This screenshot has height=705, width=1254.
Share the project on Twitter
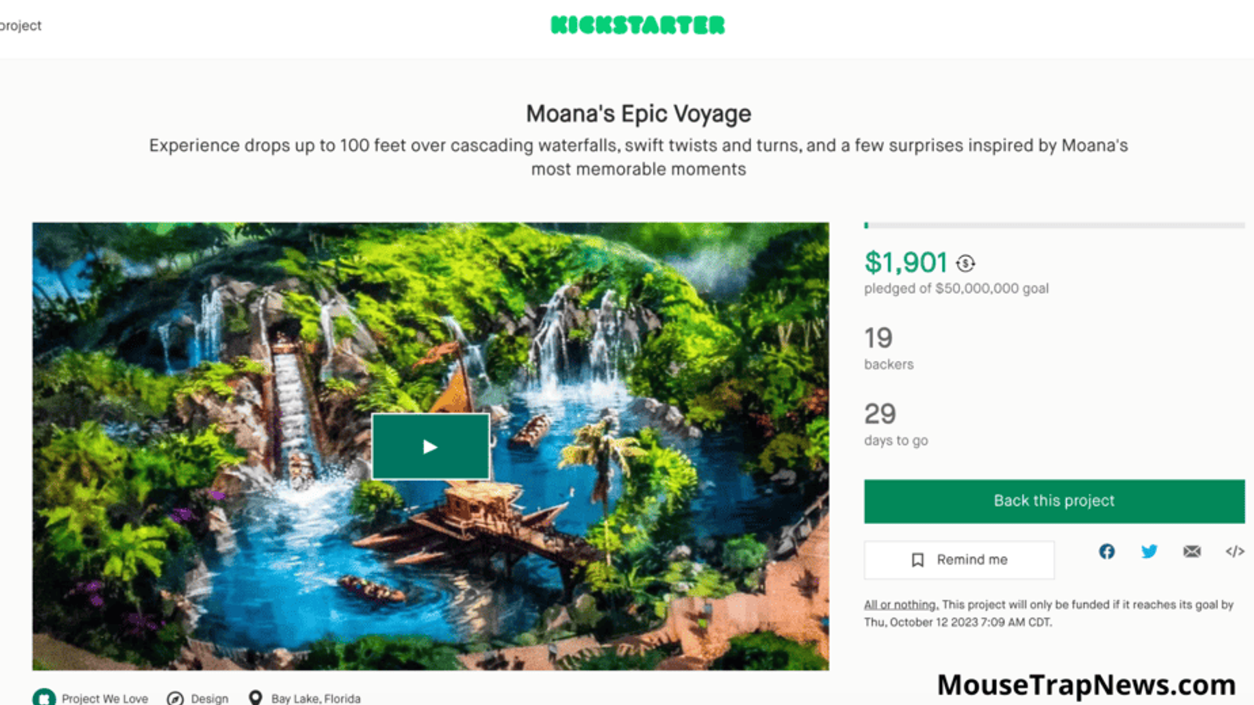[x=1149, y=551]
